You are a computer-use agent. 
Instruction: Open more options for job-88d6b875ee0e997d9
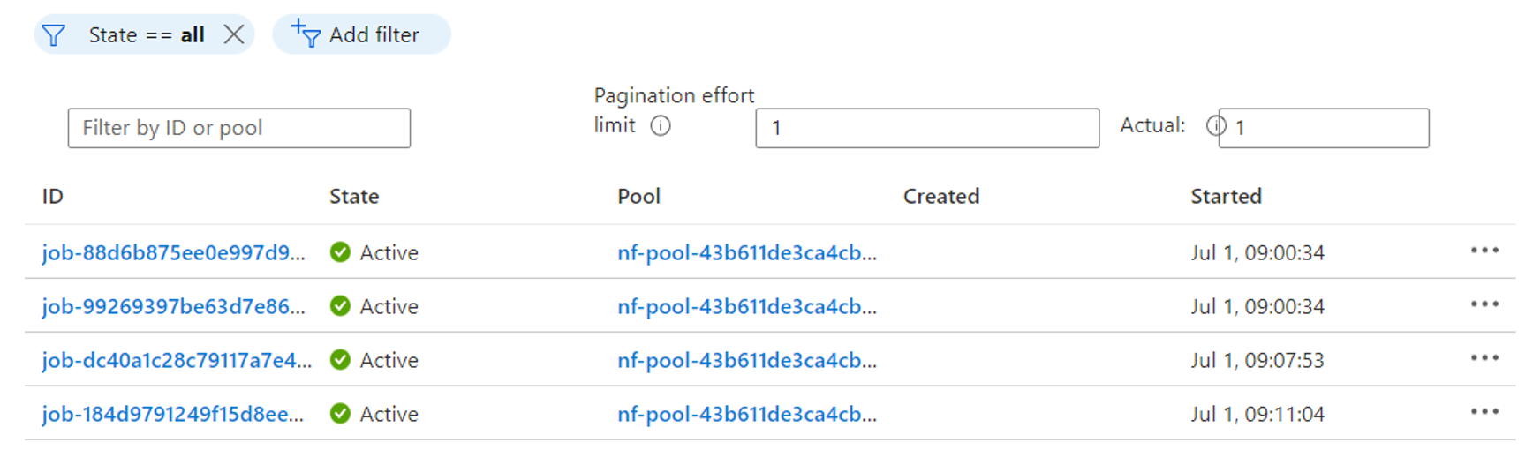point(1484,251)
